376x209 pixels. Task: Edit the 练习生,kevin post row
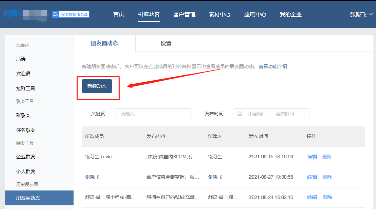(x=312, y=157)
